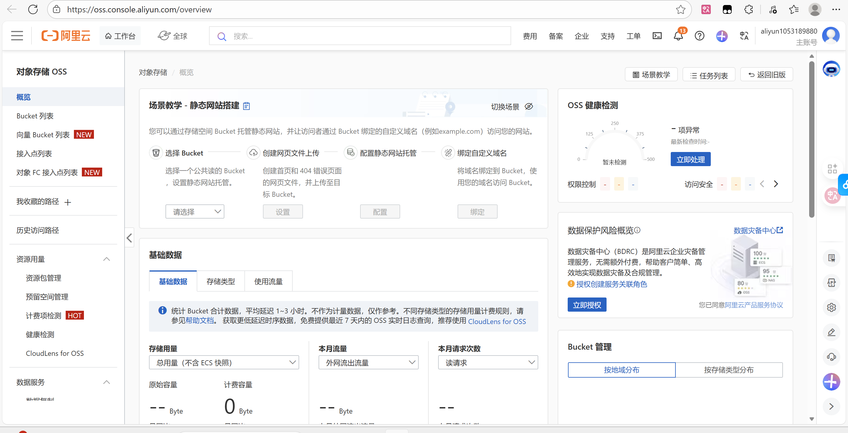The image size is (848, 433).
Task: Select 按存储类型分布 view toggle
Action: pos(729,370)
